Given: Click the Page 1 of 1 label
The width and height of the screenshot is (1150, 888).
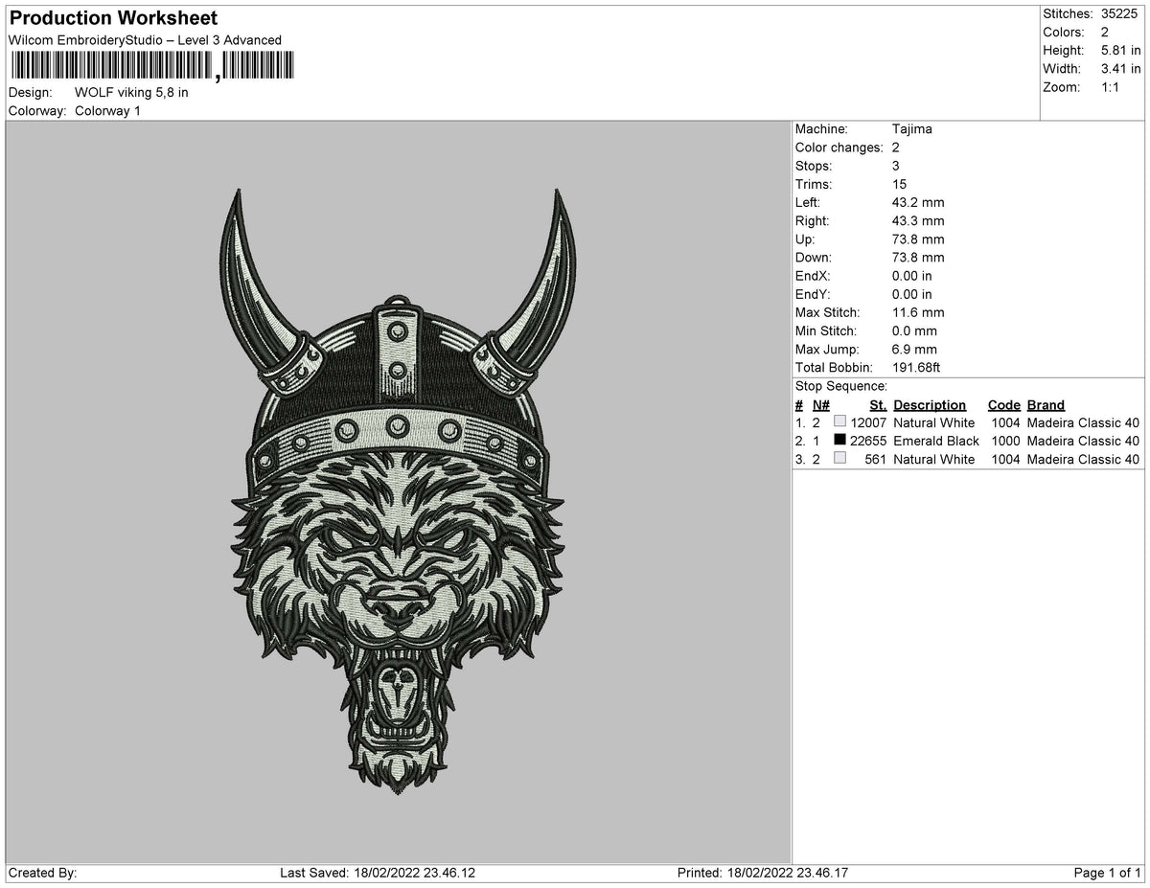Looking at the screenshot, I should click(1107, 873).
